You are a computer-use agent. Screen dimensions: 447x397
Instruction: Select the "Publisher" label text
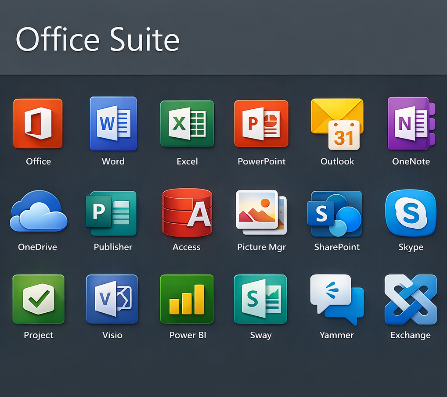pyautogui.click(x=113, y=247)
